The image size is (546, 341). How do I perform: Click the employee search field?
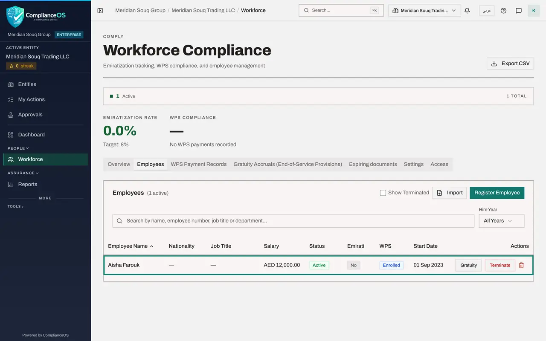pyautogui.click(x=293, y=221)
